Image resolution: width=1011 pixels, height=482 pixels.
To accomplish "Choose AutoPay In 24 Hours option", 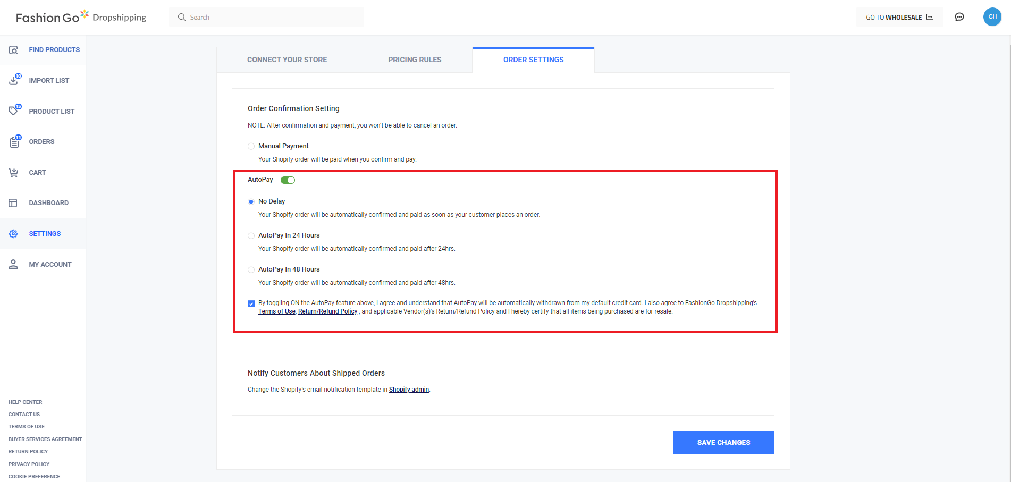I will pos(251,235).
